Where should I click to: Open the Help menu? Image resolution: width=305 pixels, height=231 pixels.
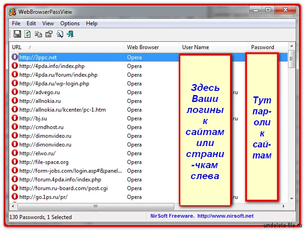click(92, 23)
